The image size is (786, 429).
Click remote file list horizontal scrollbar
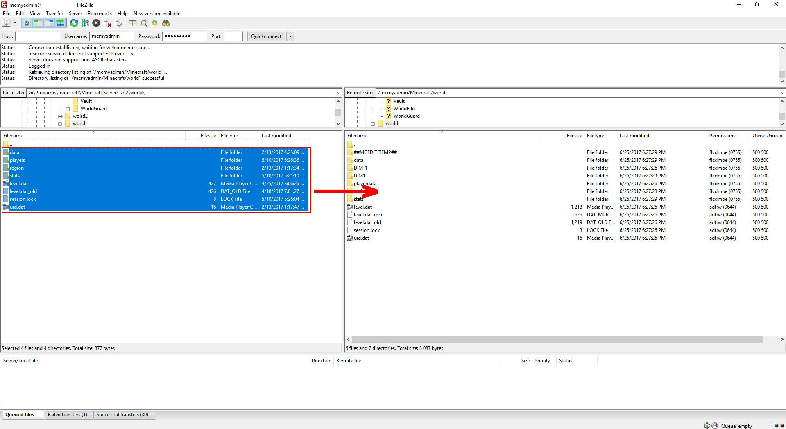tap(557, 339)
